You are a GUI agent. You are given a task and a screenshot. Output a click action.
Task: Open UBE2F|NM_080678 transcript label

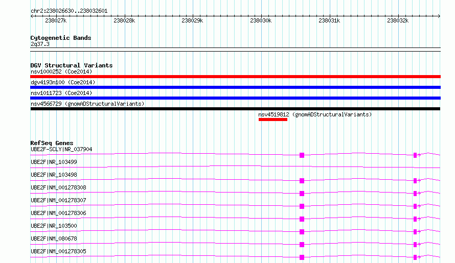(54, 238)
